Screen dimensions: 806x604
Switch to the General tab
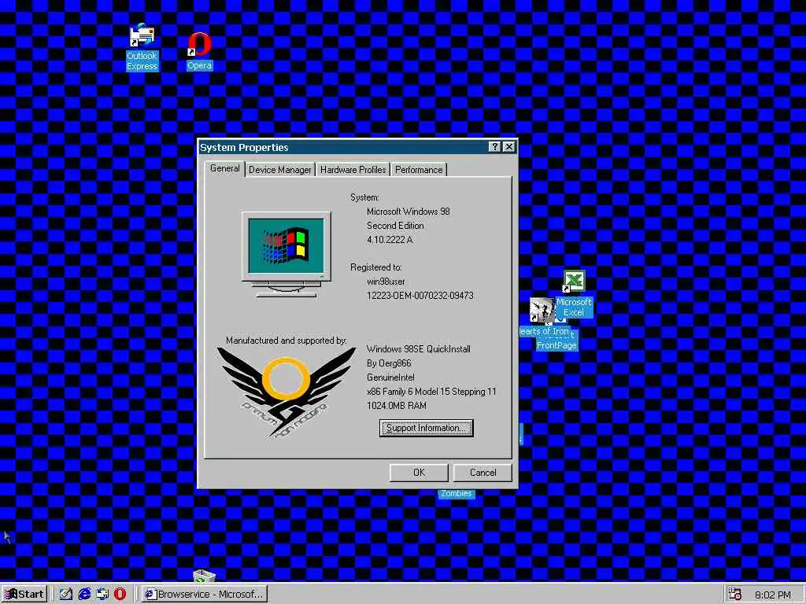coord(224,168)
